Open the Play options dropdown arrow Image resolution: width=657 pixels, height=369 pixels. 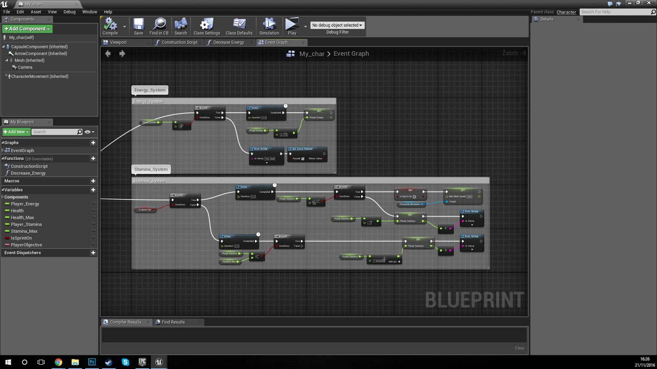306,27
